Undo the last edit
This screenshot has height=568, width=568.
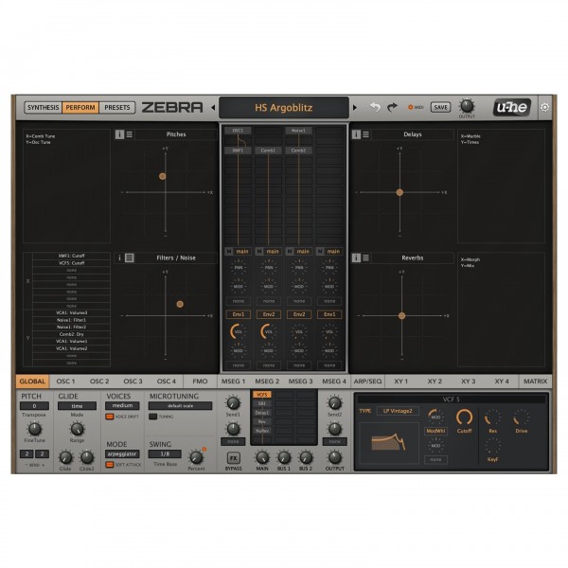click(375, 107)
